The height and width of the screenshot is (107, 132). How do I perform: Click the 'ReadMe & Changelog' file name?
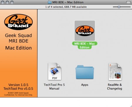point(115,87)
